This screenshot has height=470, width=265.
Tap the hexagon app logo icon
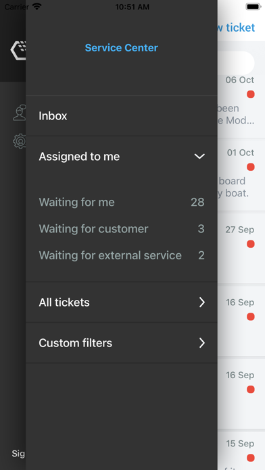(19, 50)
